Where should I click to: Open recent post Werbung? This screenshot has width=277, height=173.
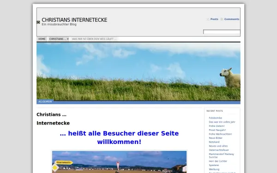coord(214,169)
